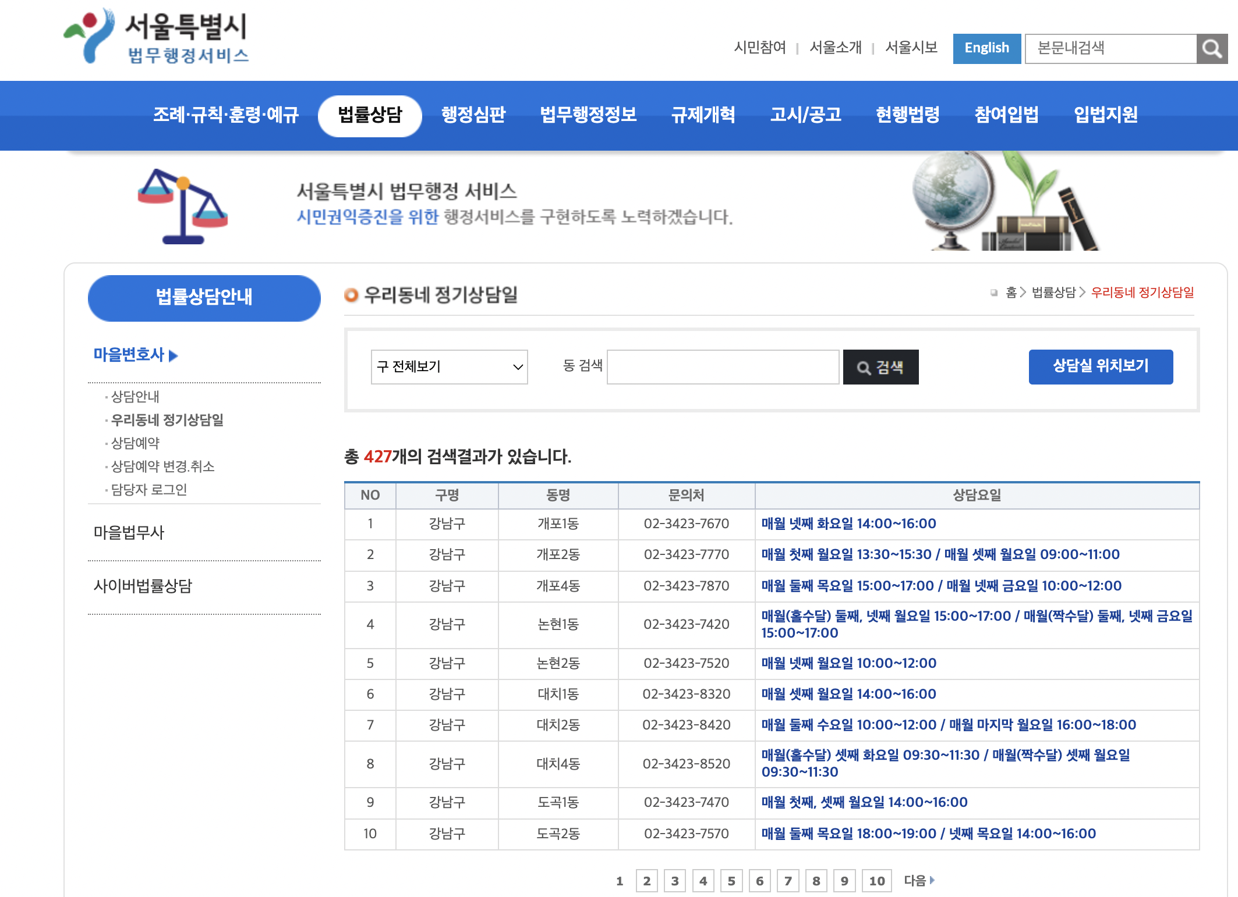Go to page 4

[703, 881]
